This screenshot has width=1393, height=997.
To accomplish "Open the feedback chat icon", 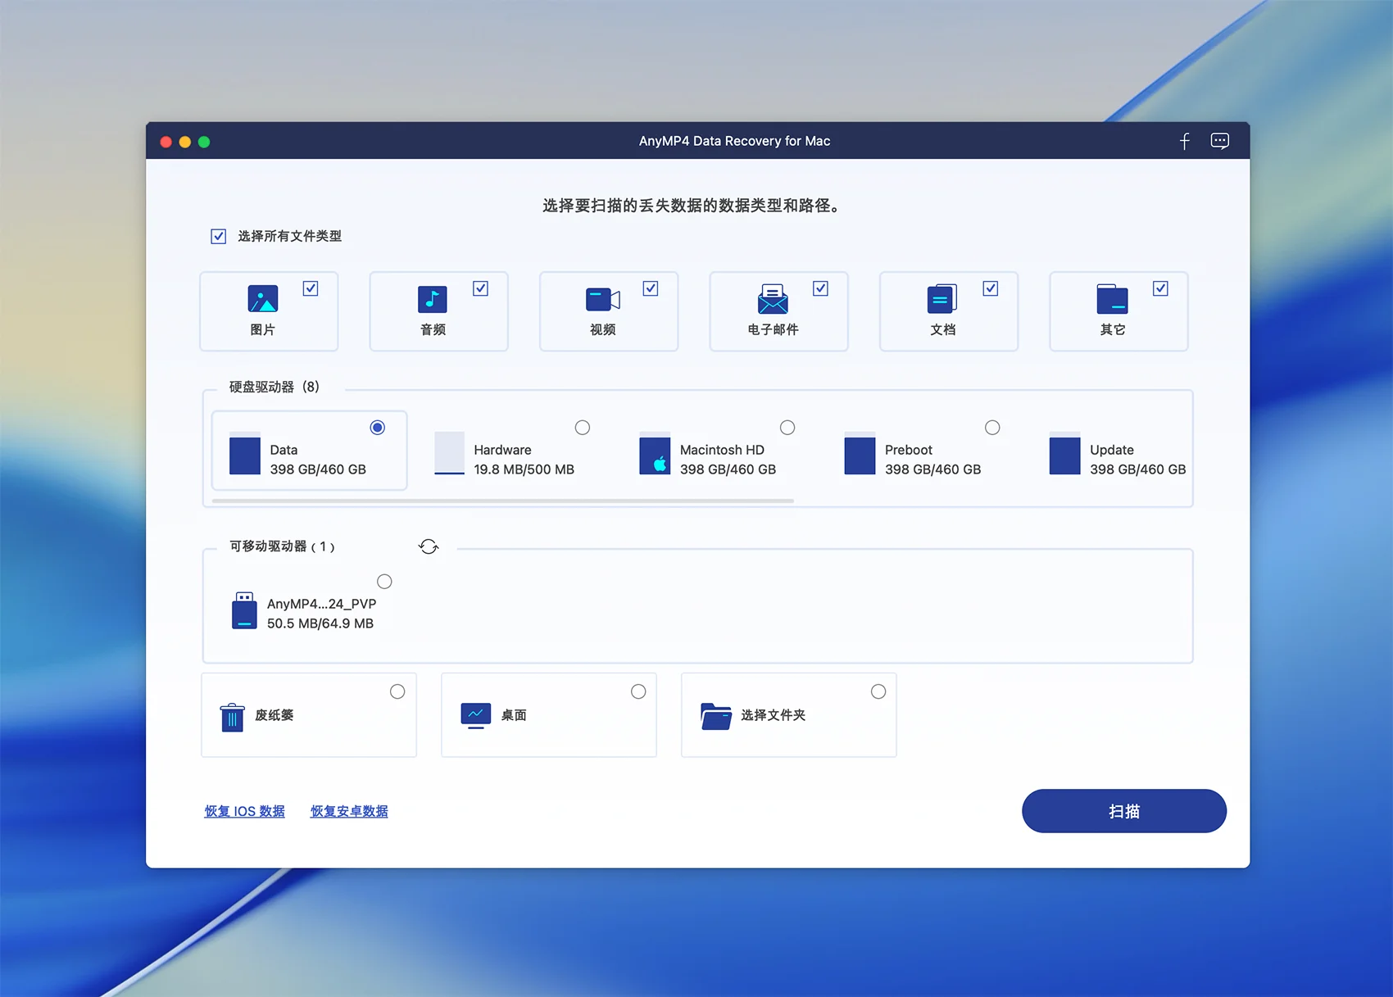I will pos(1219,141).
